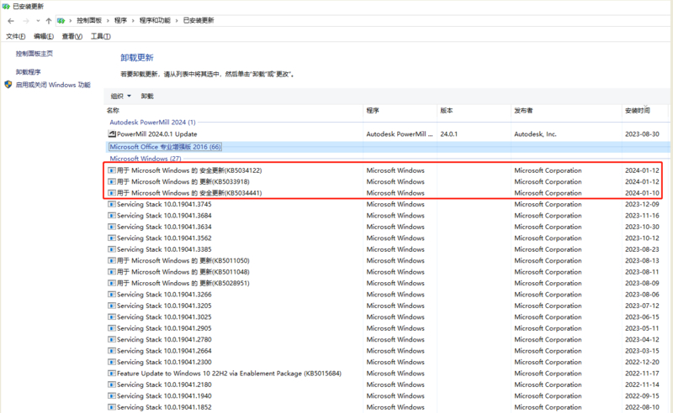673x413 pixels.
Task: Collapse the Autodesk PowerMill 2024 (1) group
Action: click(152, 122)
